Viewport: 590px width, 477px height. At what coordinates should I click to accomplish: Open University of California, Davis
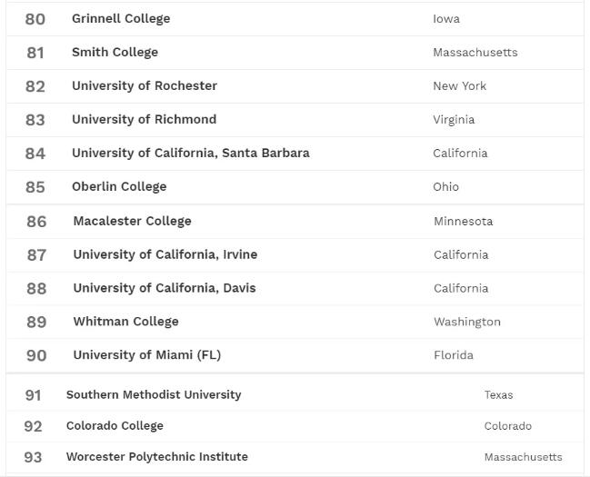click(x=165, y=288)
